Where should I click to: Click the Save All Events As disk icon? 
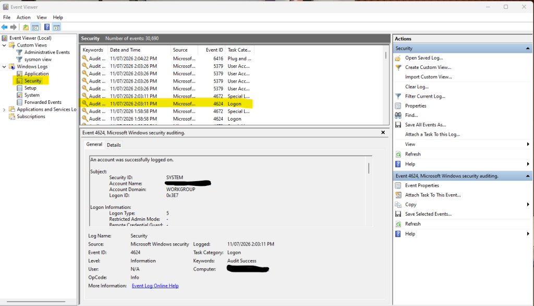click(x=398, y=125)
